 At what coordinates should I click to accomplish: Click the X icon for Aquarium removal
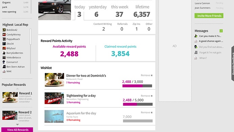(152, 113)
